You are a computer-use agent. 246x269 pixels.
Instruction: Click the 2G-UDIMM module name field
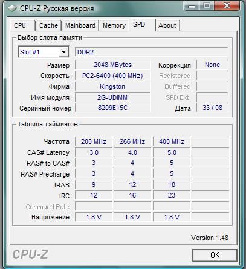[x=112, y=97]
